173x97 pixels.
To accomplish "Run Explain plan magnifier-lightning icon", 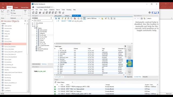I will click(x=68, y=18).
